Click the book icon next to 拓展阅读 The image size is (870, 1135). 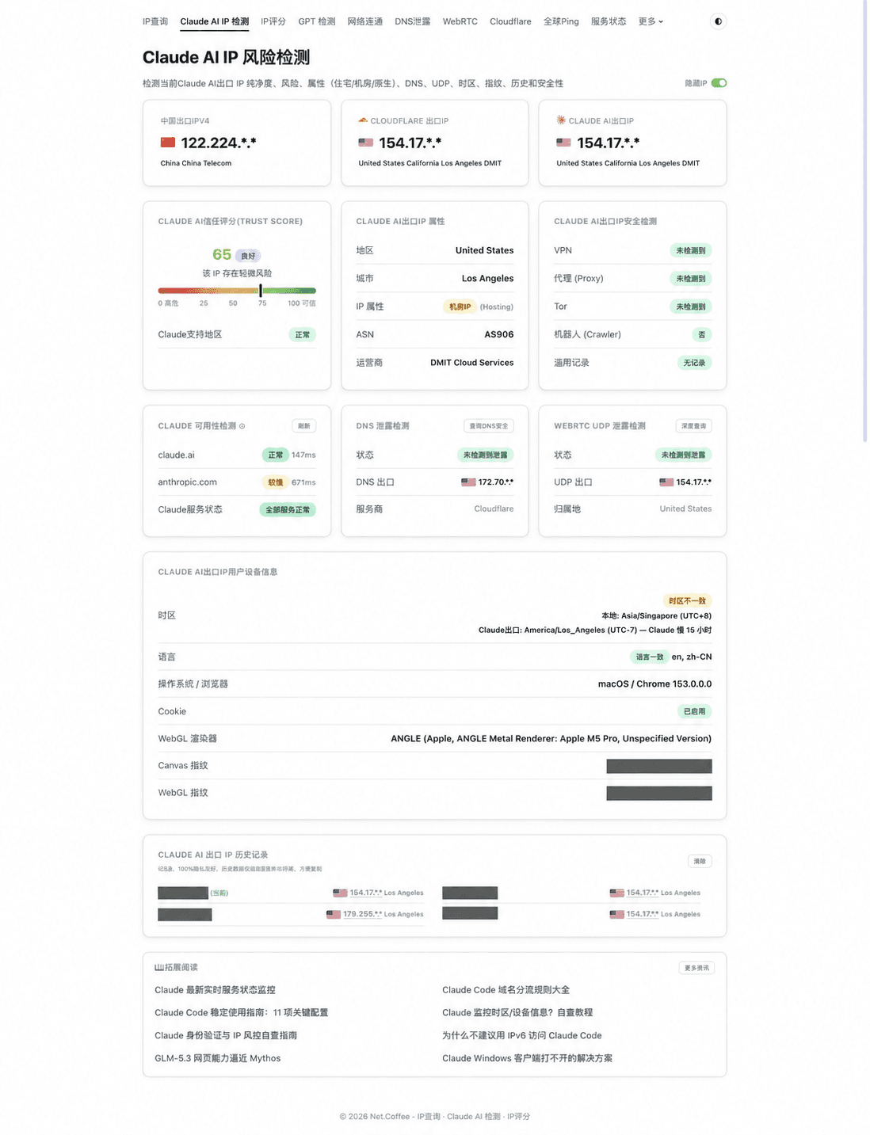[x=158, y=968]
